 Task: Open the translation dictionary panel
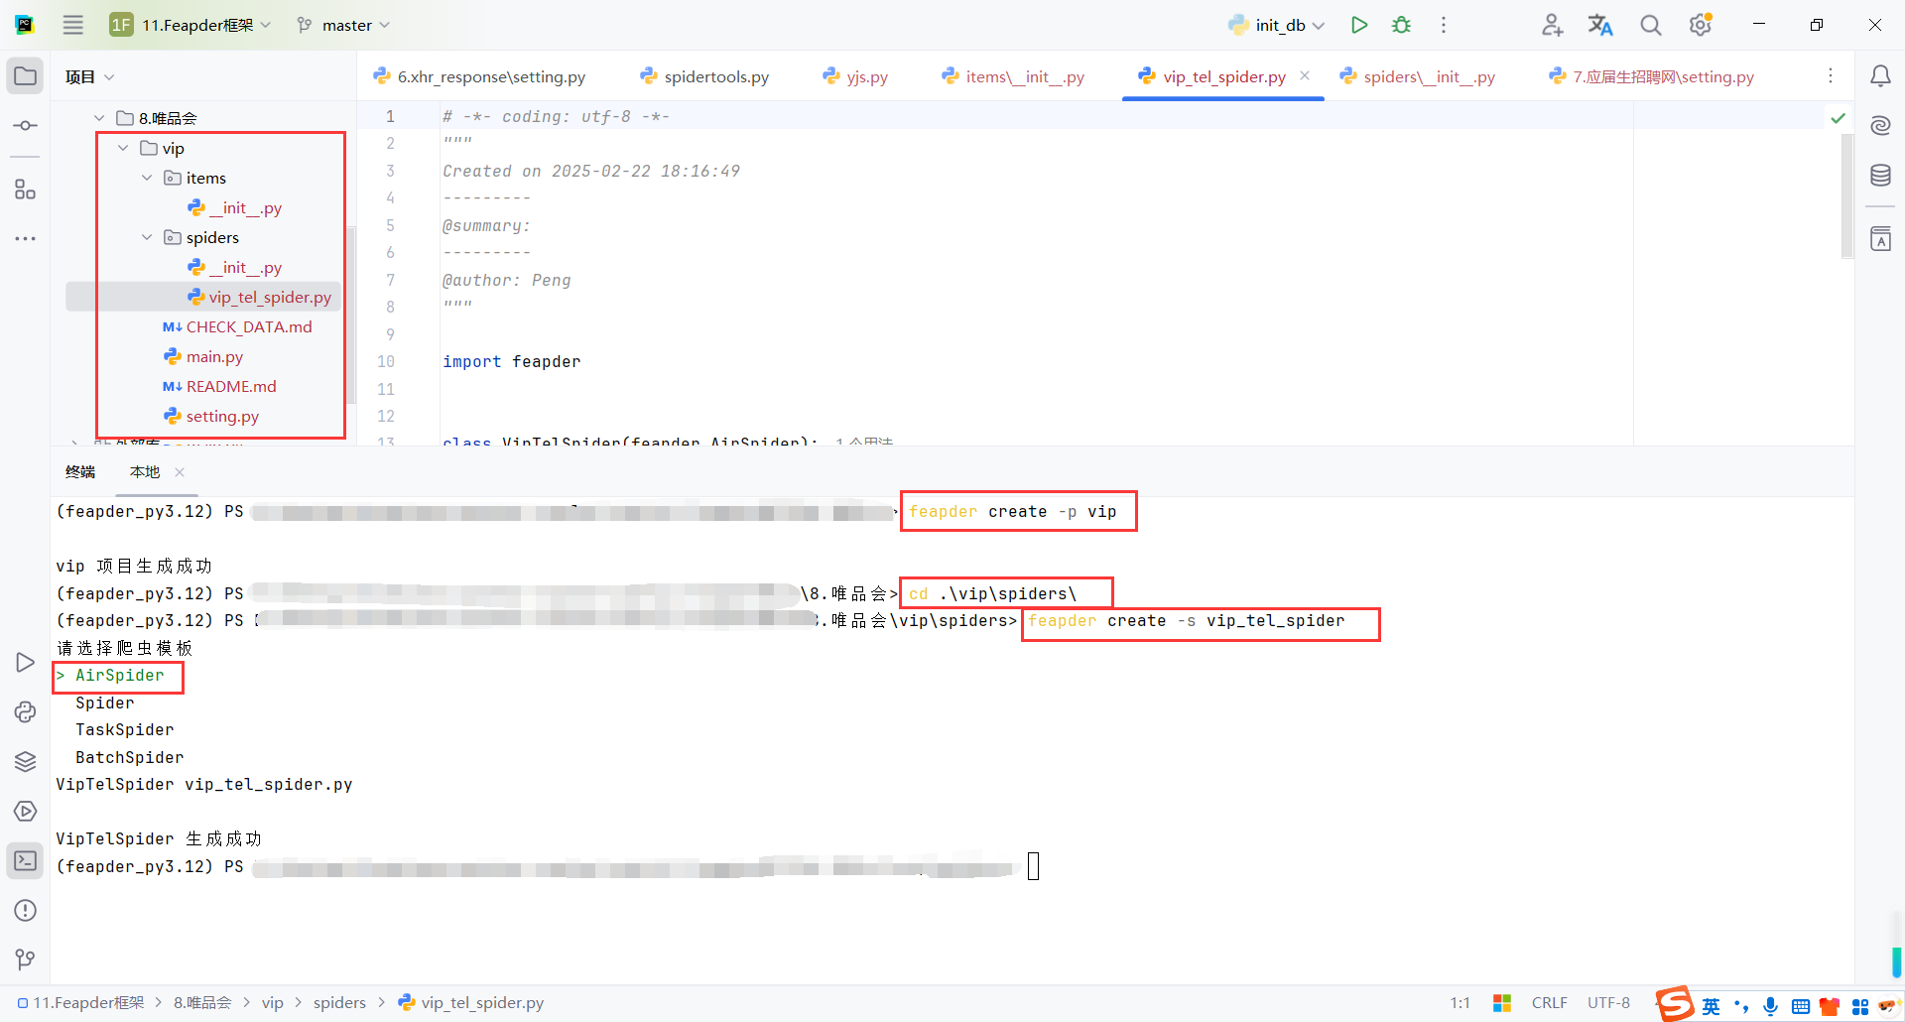click(1881, 238)
